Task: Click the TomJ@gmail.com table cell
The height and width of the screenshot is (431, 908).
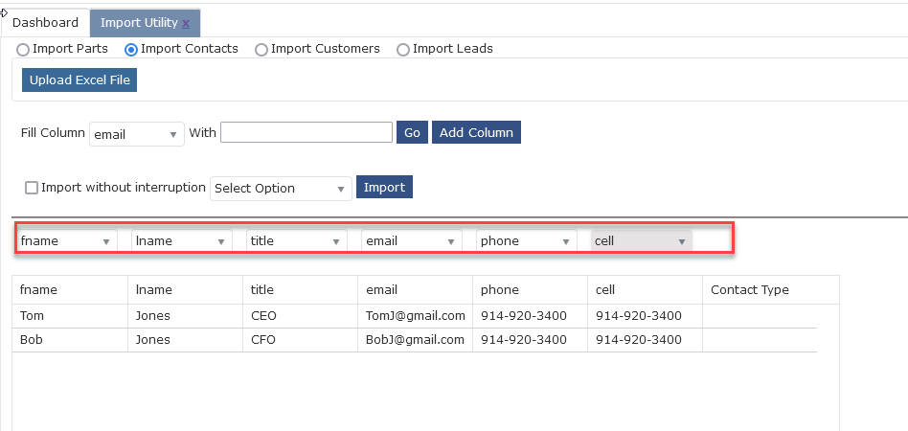Action: [x=415, y=316]
